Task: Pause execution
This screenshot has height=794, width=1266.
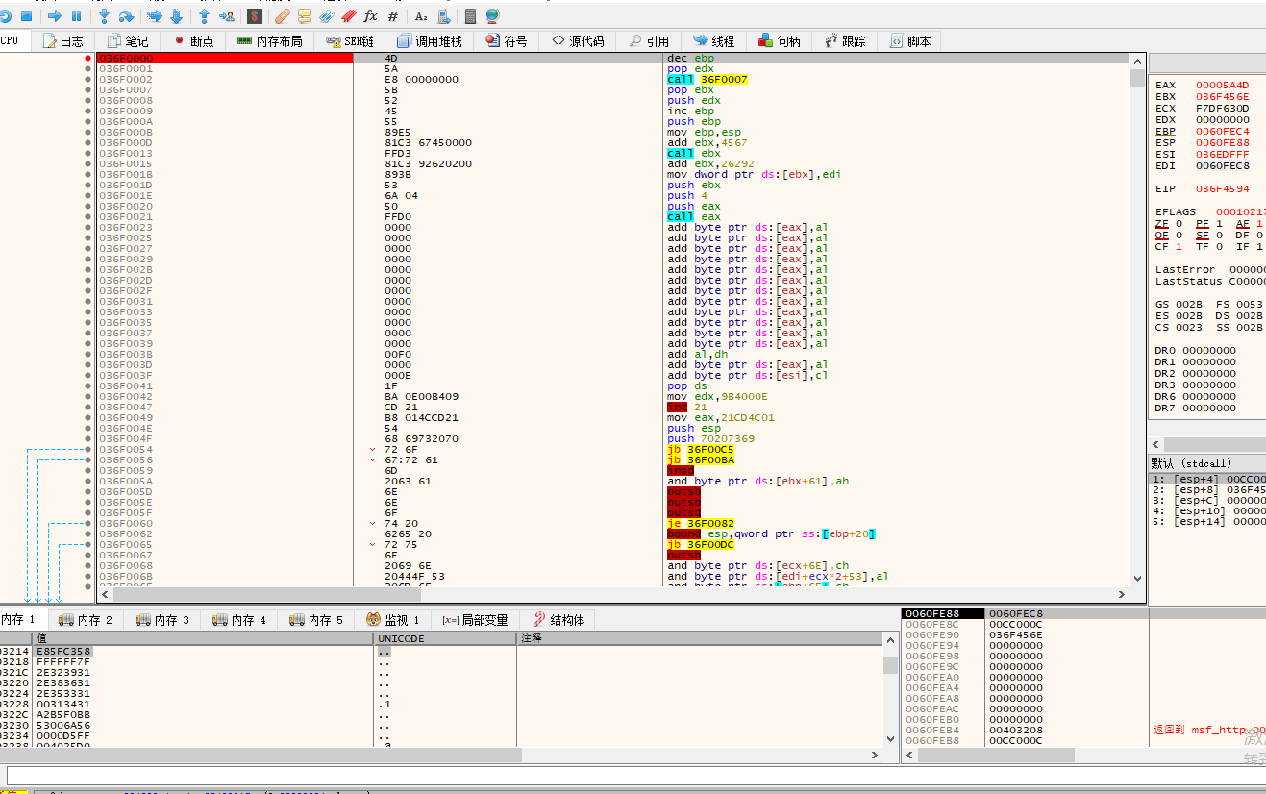Action: (76, 16)
